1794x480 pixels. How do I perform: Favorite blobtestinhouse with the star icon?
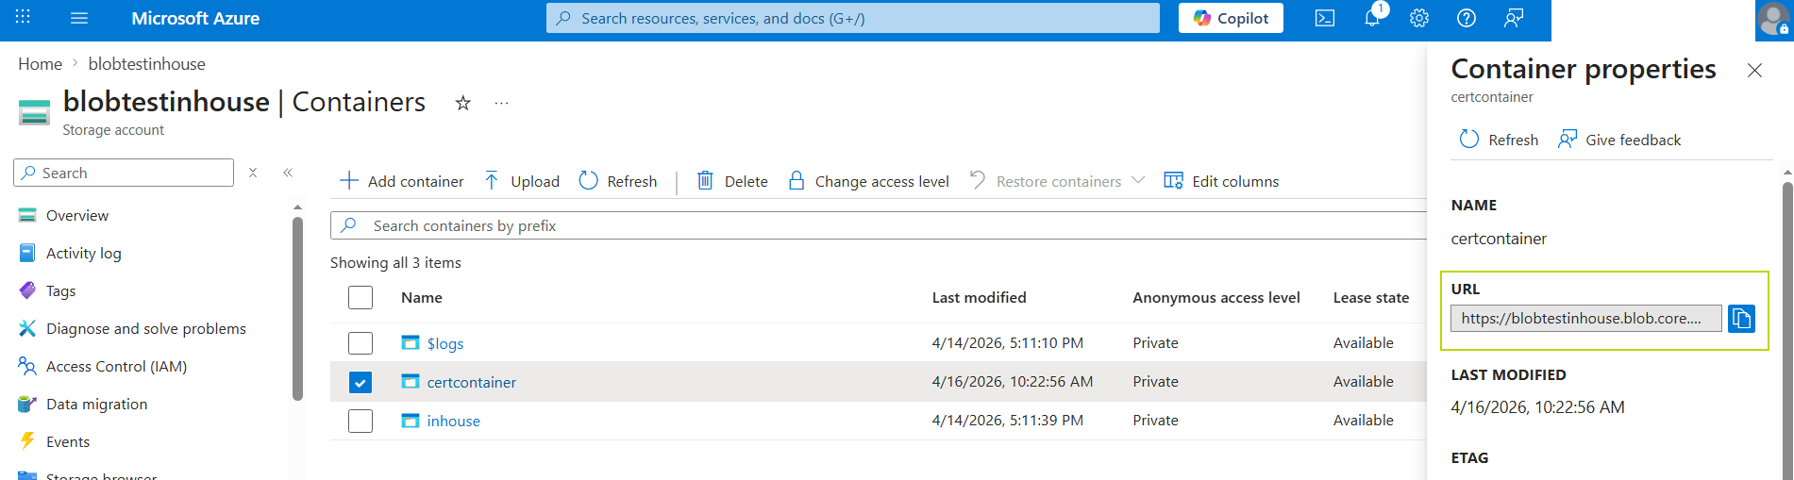[x=462, y=103]
